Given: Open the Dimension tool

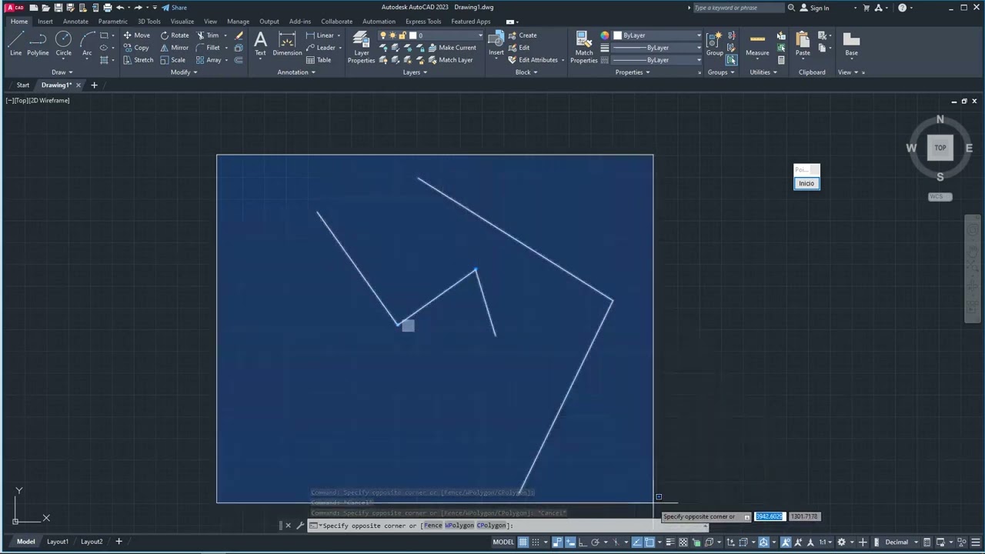Looking at the screenshot, I should click(x=287, y=44).
